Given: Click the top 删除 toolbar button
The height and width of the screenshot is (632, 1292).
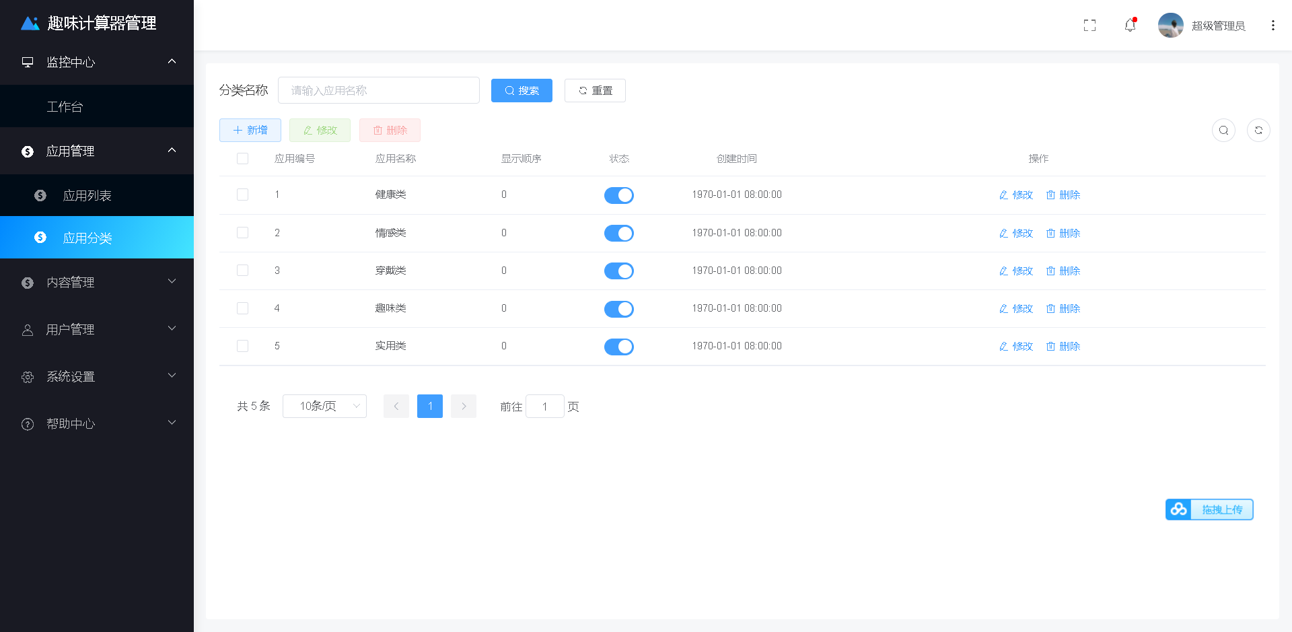Looking at the screenshot, I should [390, 130].
